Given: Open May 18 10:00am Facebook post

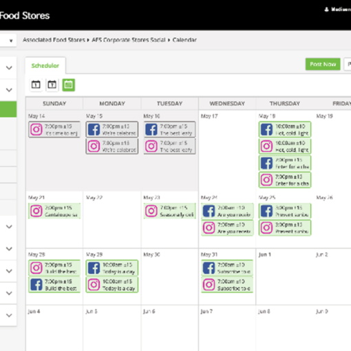Looking at the screenshot, I should pyautogui.click(x=285, y=129).
